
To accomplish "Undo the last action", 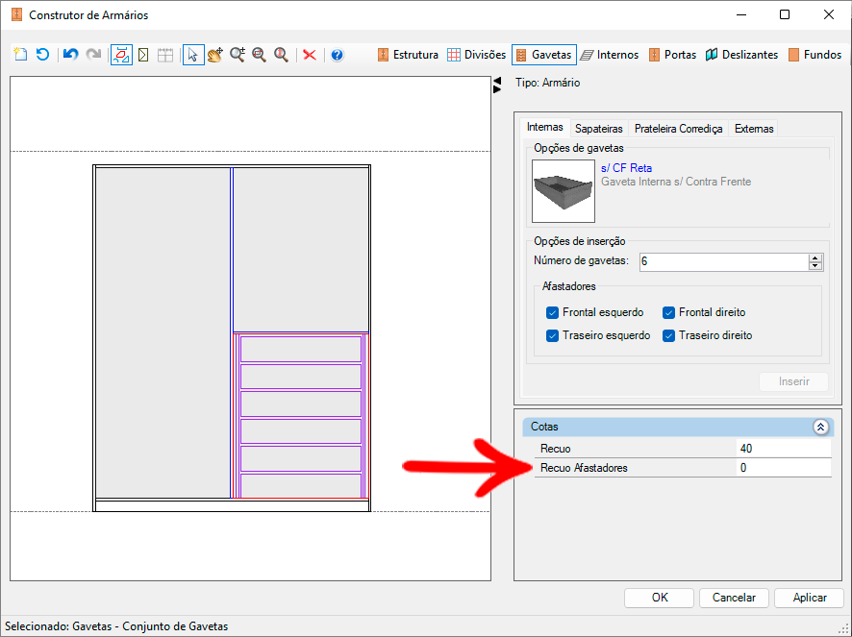I will (x=70, y=55).
